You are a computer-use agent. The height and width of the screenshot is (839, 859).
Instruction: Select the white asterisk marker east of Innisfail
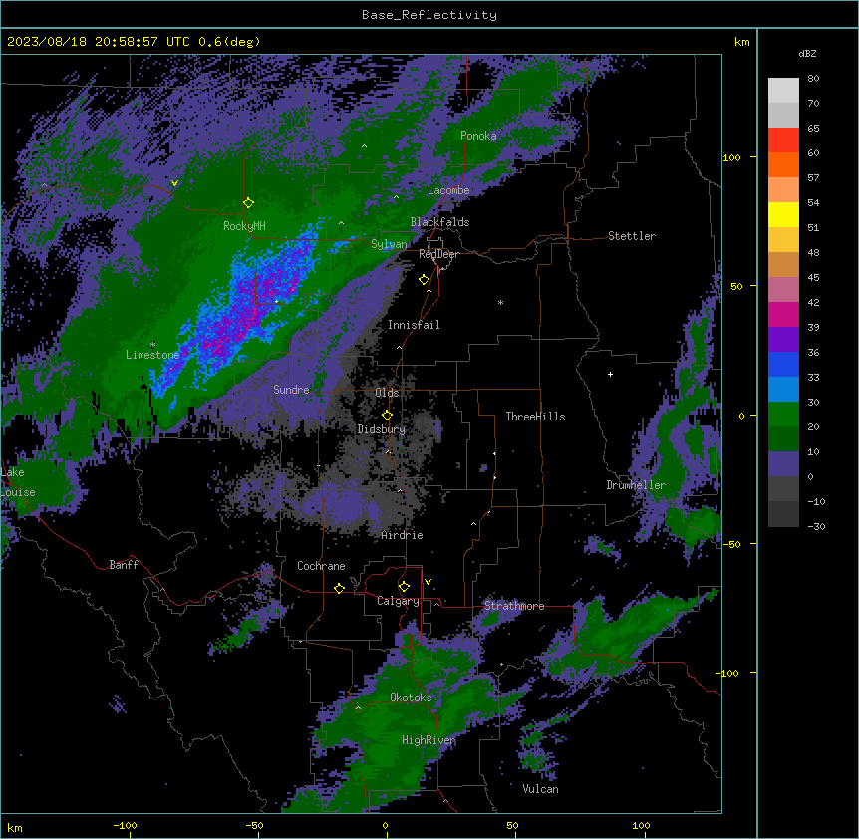click(500, 302)
